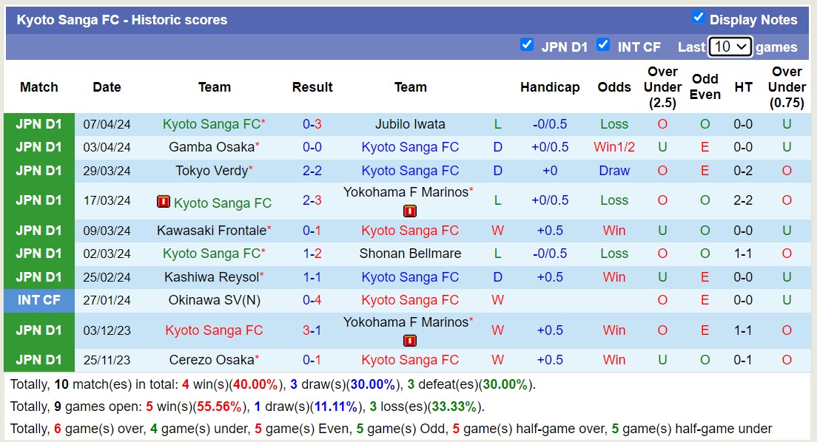Click the Cerezo Osaka team name
817x442 pixels.
(x=210, y=360)
